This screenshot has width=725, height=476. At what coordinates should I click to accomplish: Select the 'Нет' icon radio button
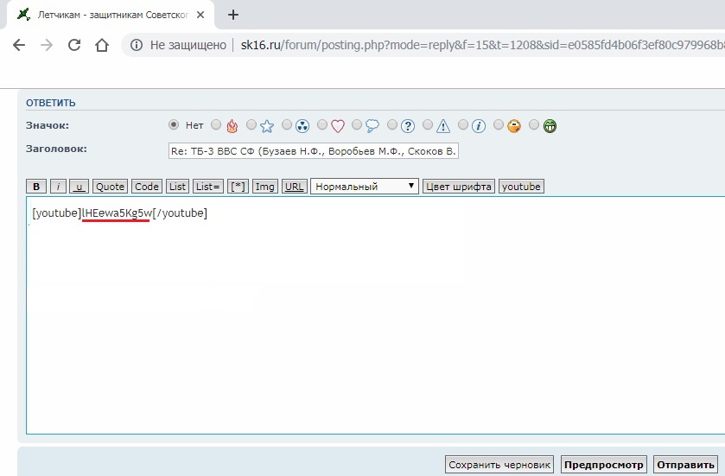174,125
